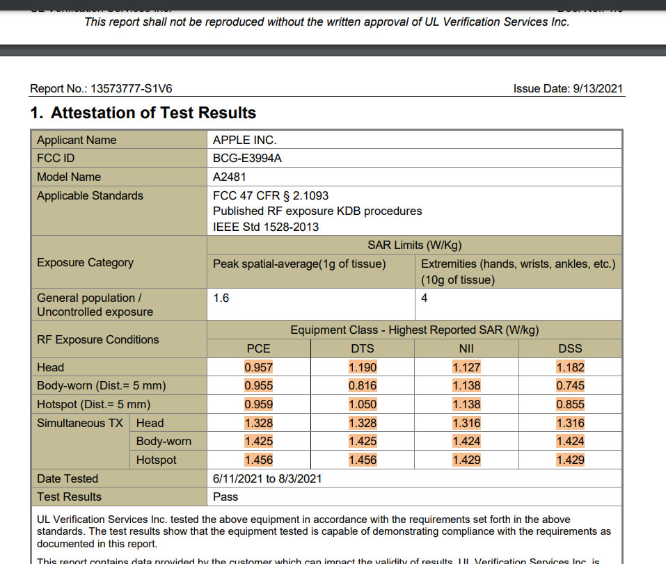This screenshot has height=564, width=666.
Task: Click the SAR Limits (W/Kg) header cell
Action: click(x=414, y=245)
